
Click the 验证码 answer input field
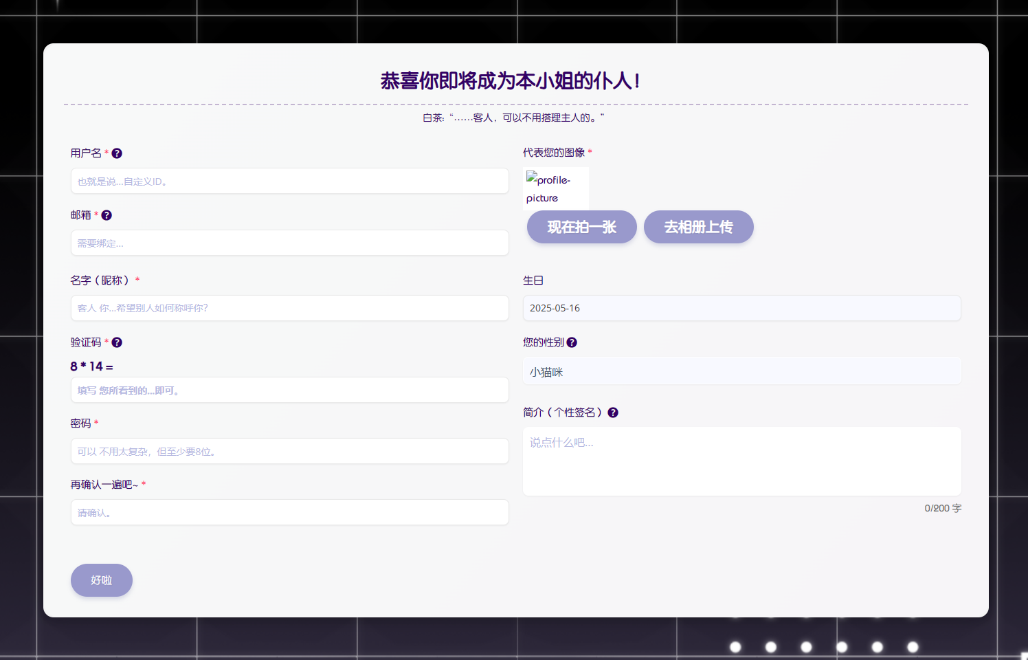click(289, 390)
